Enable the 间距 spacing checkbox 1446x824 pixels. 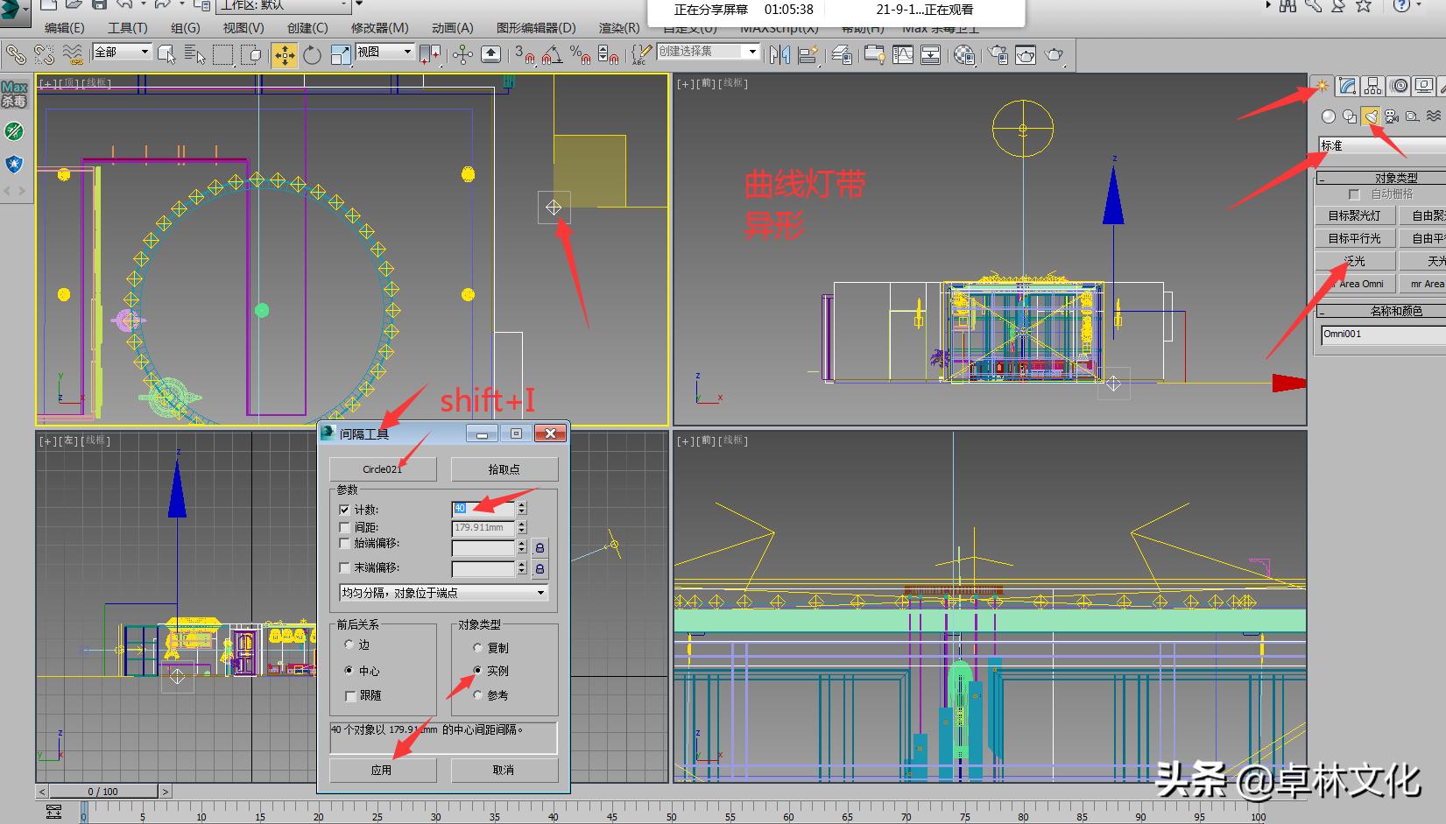pos(344,527)
